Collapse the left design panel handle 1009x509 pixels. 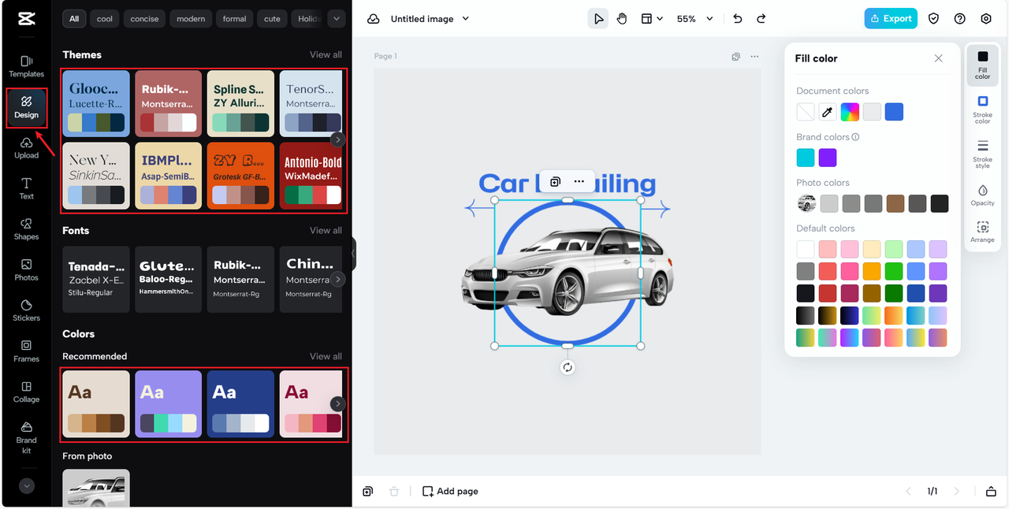tap(353, 254)
